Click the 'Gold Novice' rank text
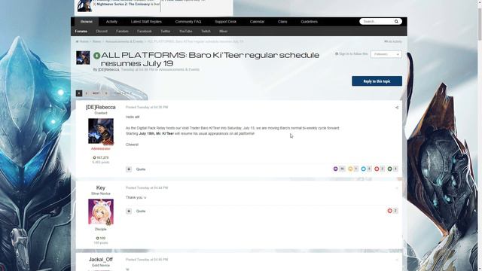This screenshot has width=482, height=271. [100, 266]
